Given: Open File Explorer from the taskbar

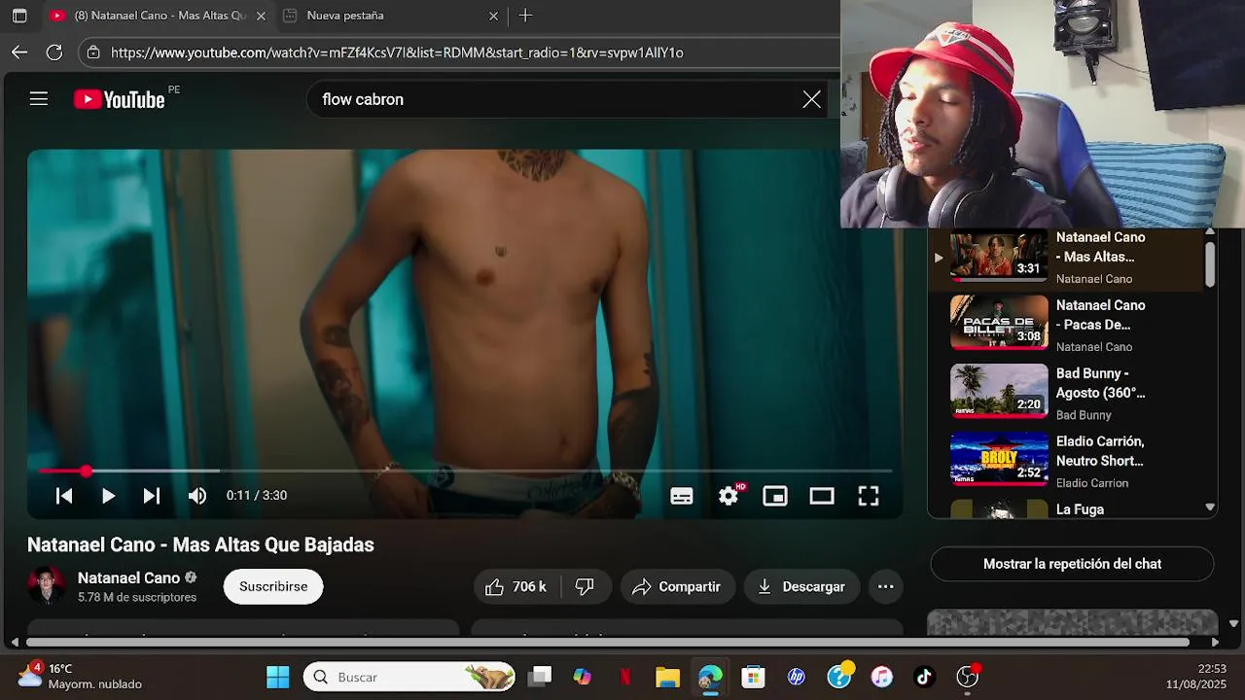Looking at the screenshot, I should pos(667,677).
